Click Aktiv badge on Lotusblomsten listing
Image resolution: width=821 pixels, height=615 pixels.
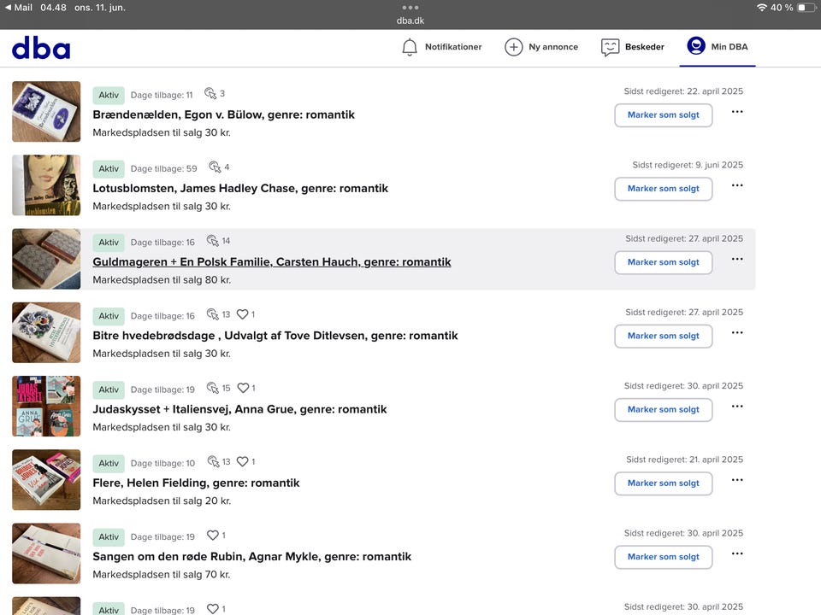[109, 169]
